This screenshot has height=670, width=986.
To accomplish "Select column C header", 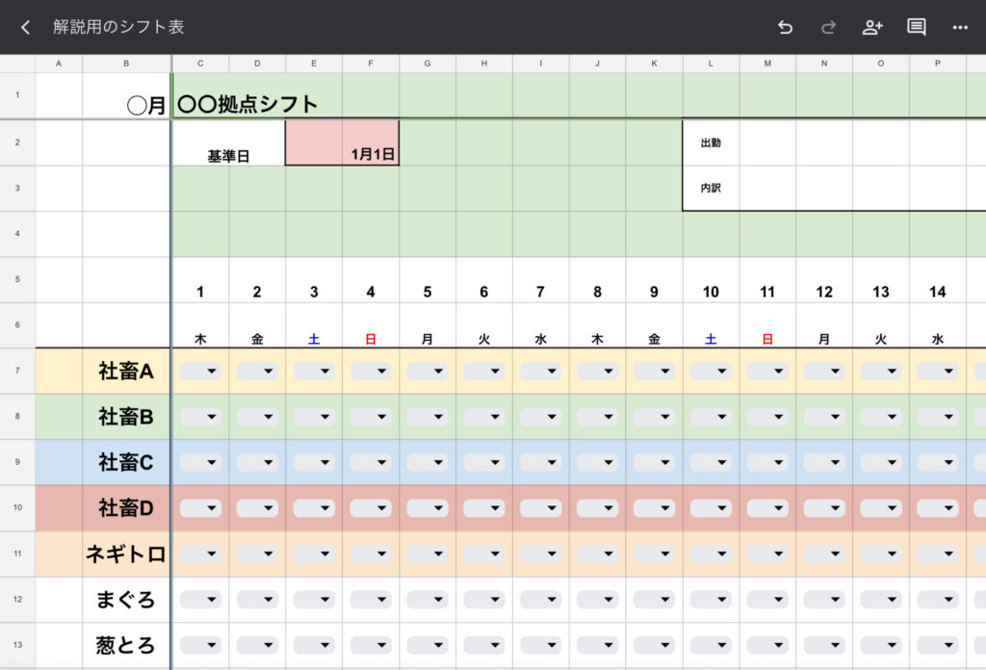I will pyautogui.click(x=200, y=63).
